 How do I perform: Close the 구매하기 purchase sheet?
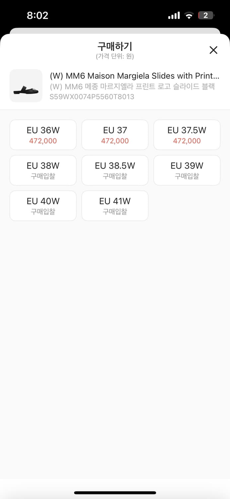point(213,50)
